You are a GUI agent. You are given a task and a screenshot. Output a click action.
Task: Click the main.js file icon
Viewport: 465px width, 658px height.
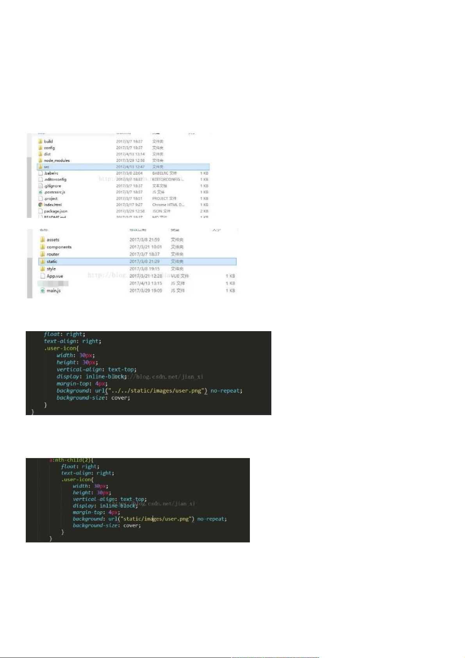tap(43, 291)
